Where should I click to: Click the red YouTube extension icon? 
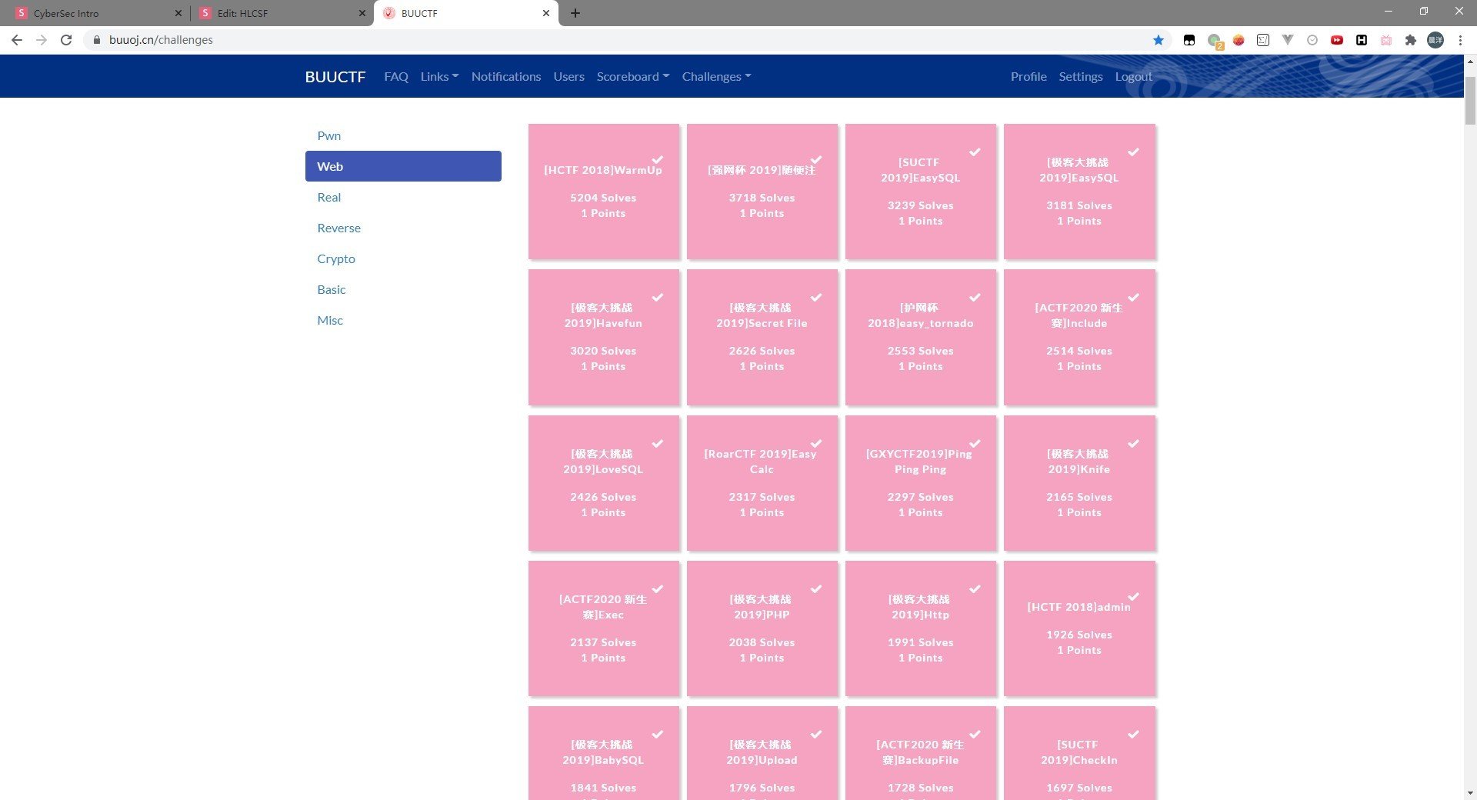click(x=1336, y=40)
